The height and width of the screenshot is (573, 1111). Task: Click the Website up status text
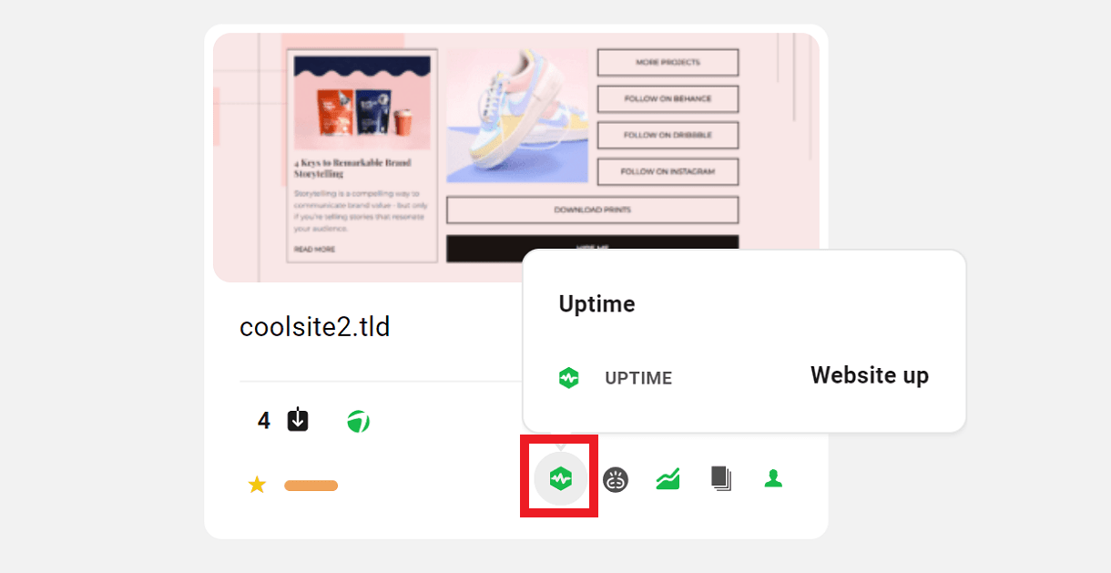870,375
